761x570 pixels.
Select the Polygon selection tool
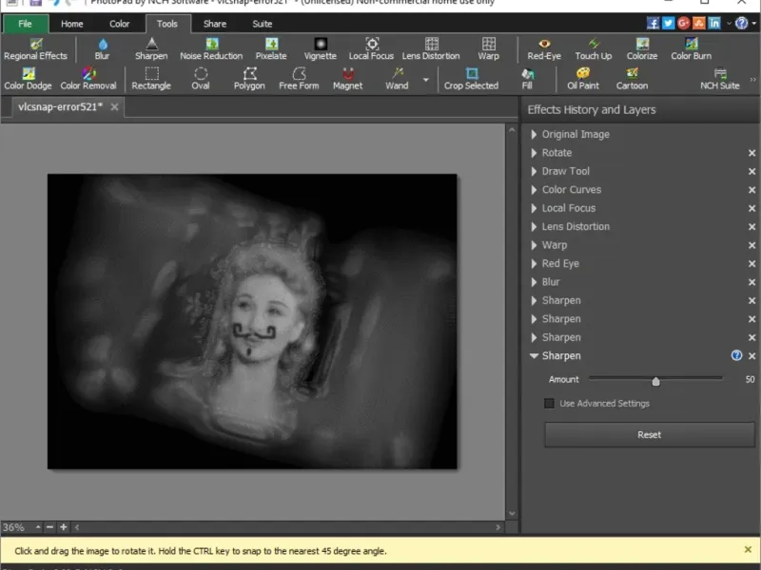tap(249, 78)
